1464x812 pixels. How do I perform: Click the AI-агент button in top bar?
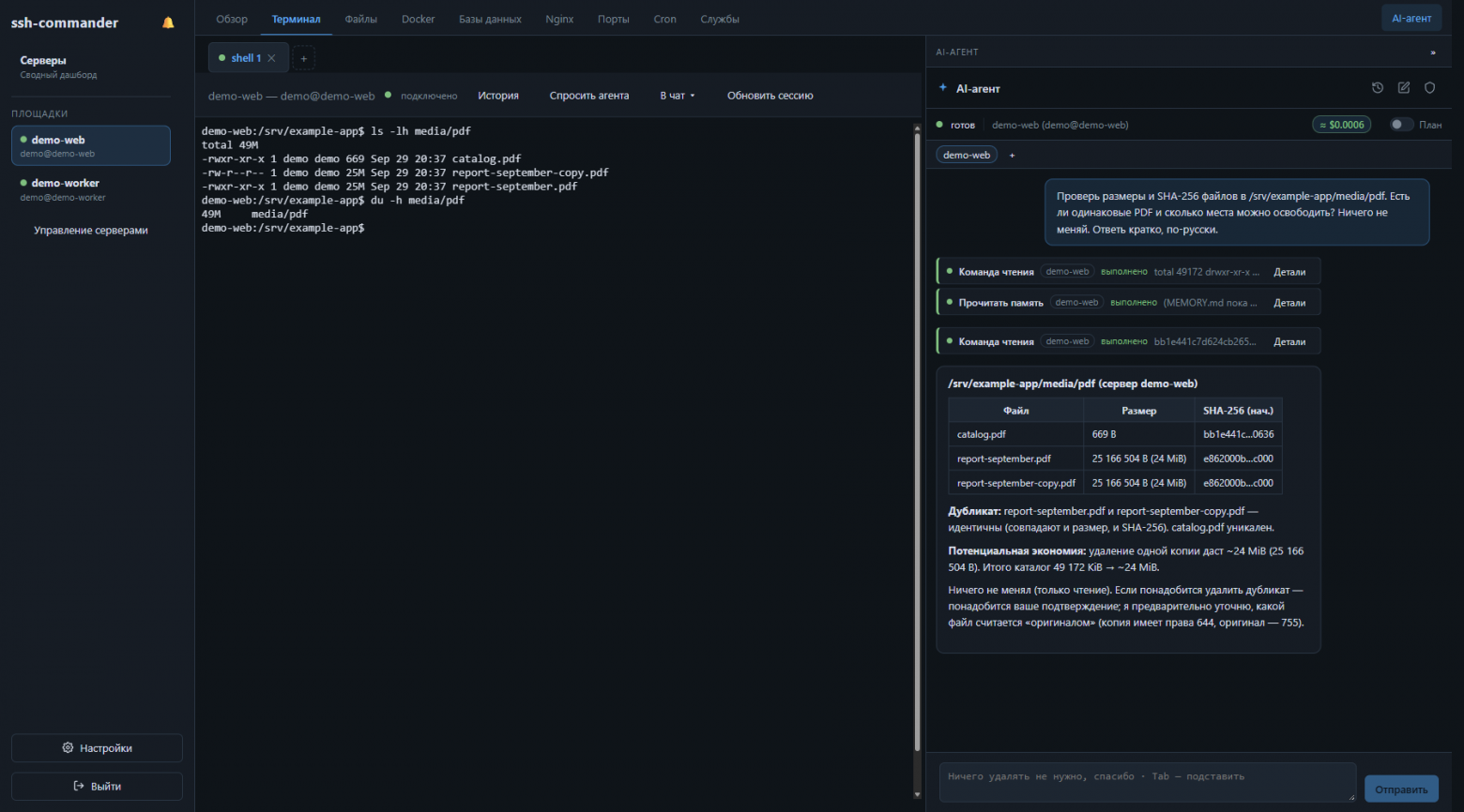tap(1411, 18)
